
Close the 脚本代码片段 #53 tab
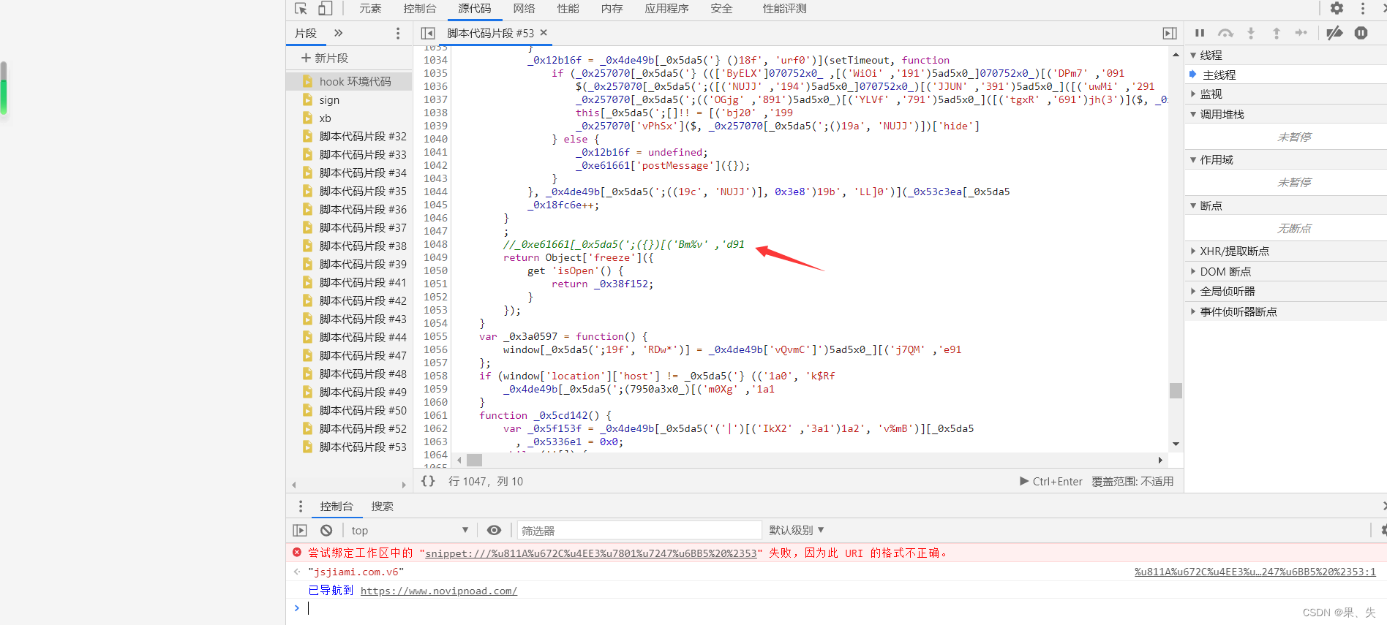click(544, 33)
